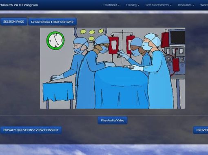
Task: Click the yellow surgical lights overhead
Action: (x=92, y=34)
